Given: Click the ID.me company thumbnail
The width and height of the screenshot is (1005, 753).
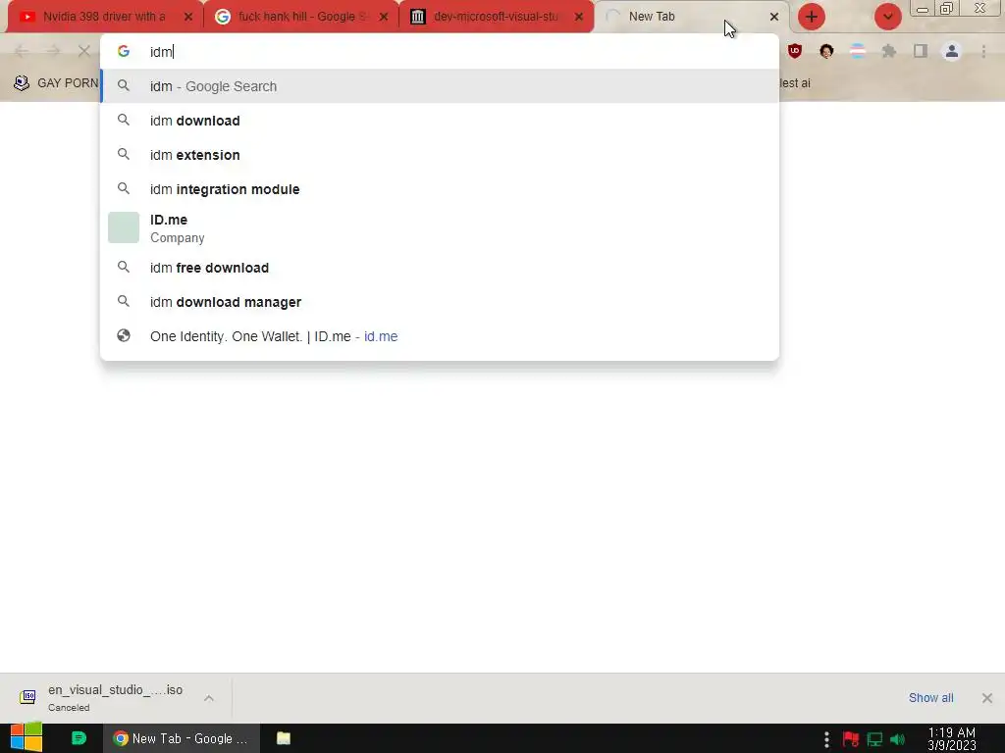Looking at the screenshot, I should (x=124, y=227).
